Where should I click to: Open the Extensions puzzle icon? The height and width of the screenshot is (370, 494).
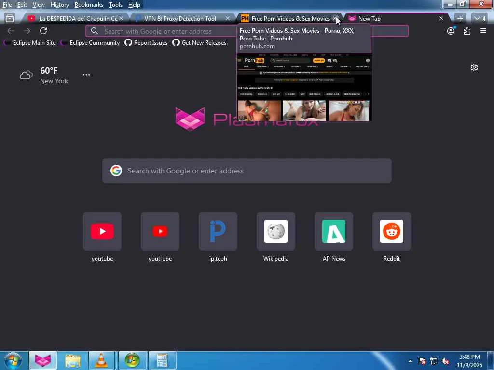click(467, 31)
